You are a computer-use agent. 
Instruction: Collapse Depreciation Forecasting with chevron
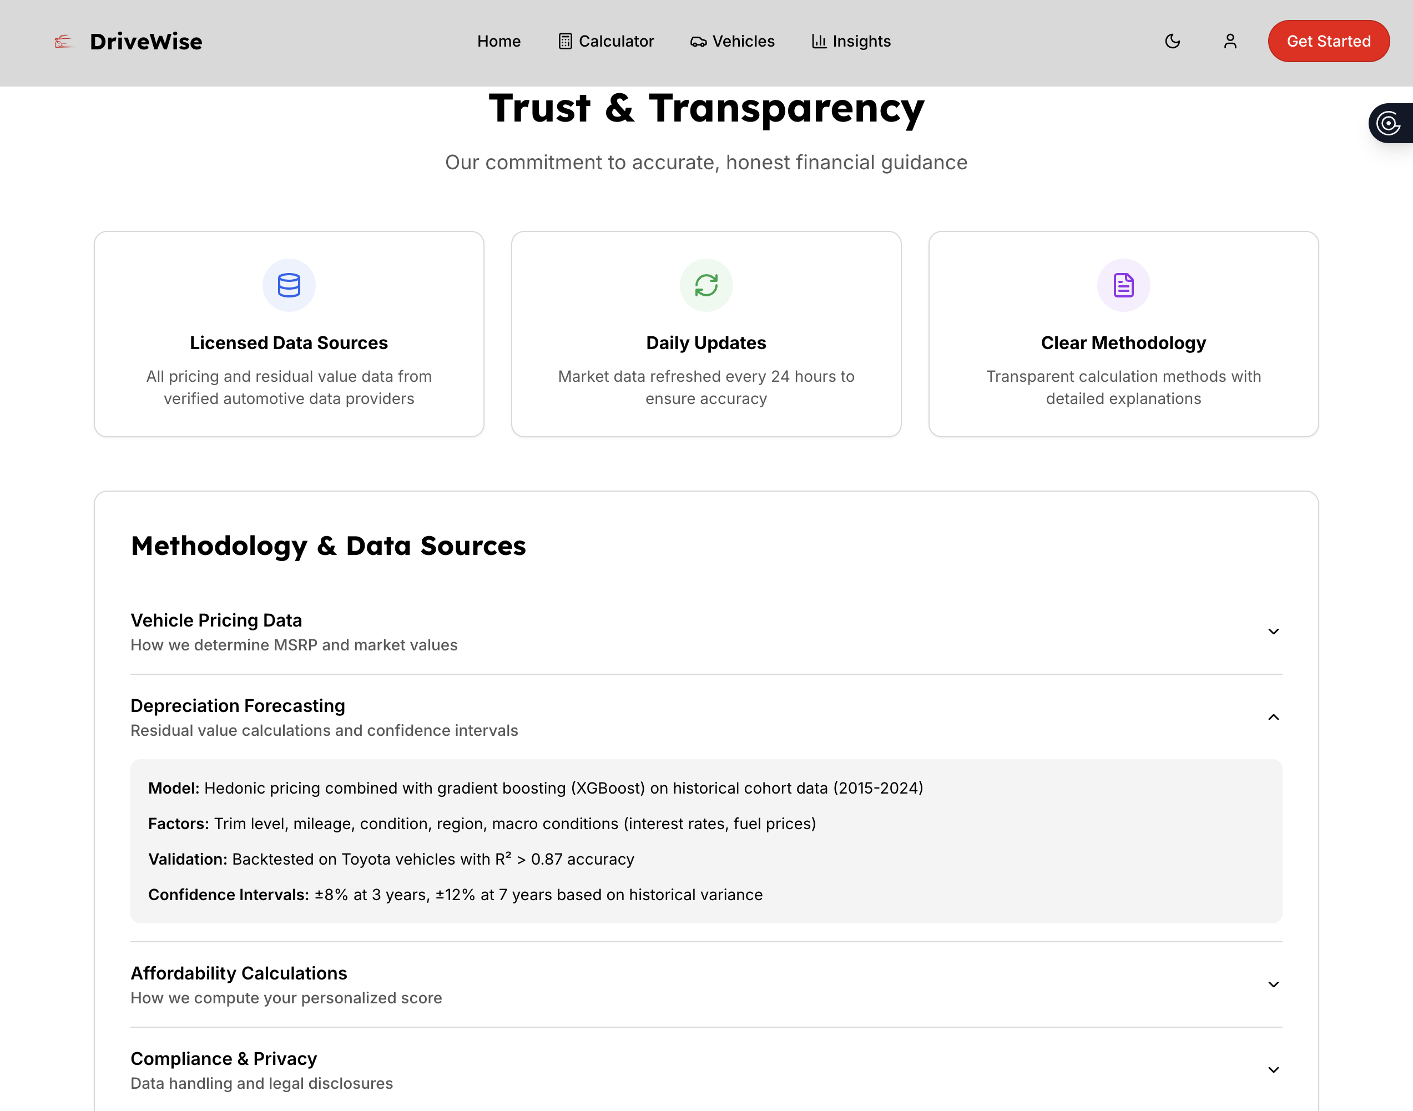pyautogui.click(x=1273, y=717)
